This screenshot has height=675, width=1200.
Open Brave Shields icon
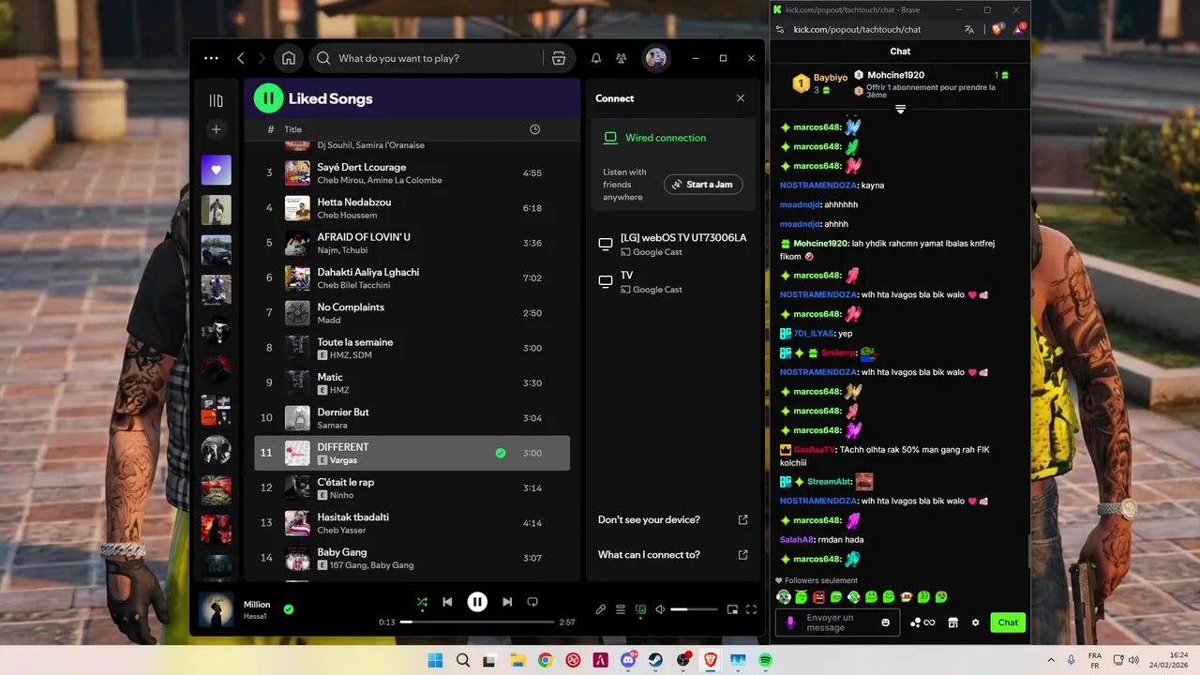pyautogui.click(x=997, y=29)
